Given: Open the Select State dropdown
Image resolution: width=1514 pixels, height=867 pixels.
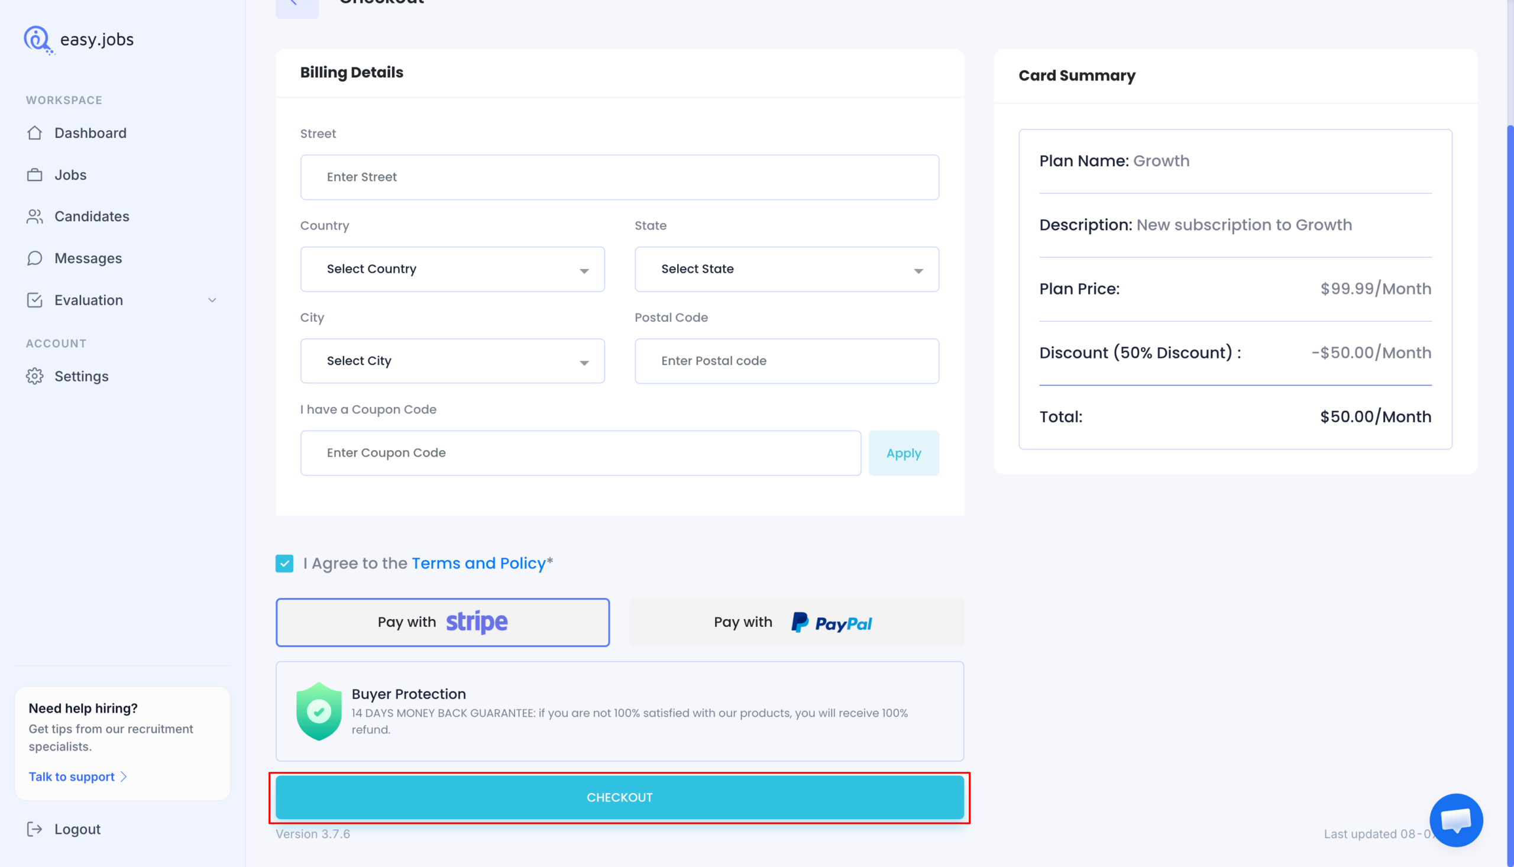Looking at the screenshot, I should pyautogui.click(x=787, y=269).
